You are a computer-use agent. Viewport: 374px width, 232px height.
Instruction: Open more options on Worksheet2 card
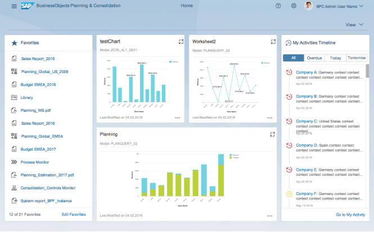(x=269, y=117)
